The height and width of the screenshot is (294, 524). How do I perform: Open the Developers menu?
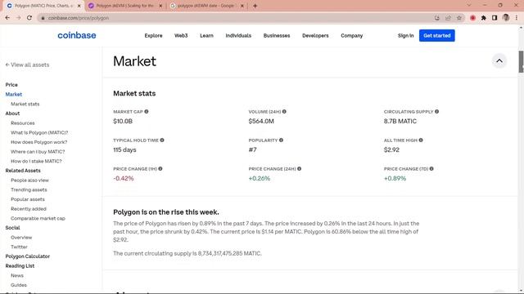pos(315,36)
